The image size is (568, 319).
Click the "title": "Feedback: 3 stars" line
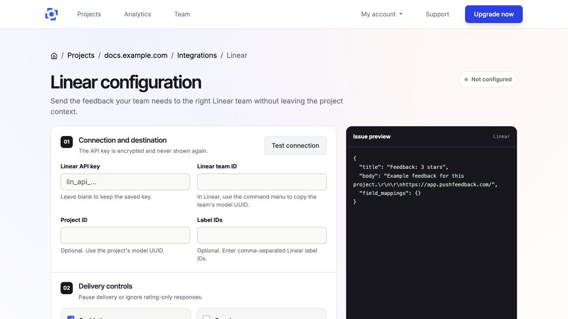click(x=404, y=167)
